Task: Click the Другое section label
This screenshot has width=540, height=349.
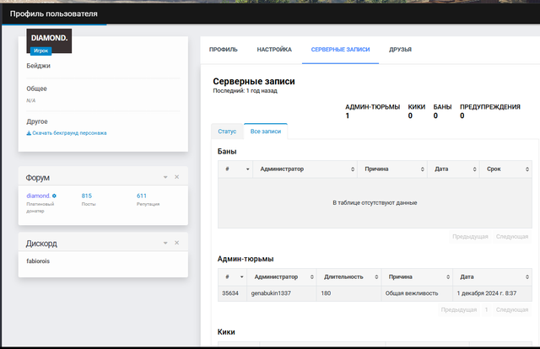Action: (37, 121)
